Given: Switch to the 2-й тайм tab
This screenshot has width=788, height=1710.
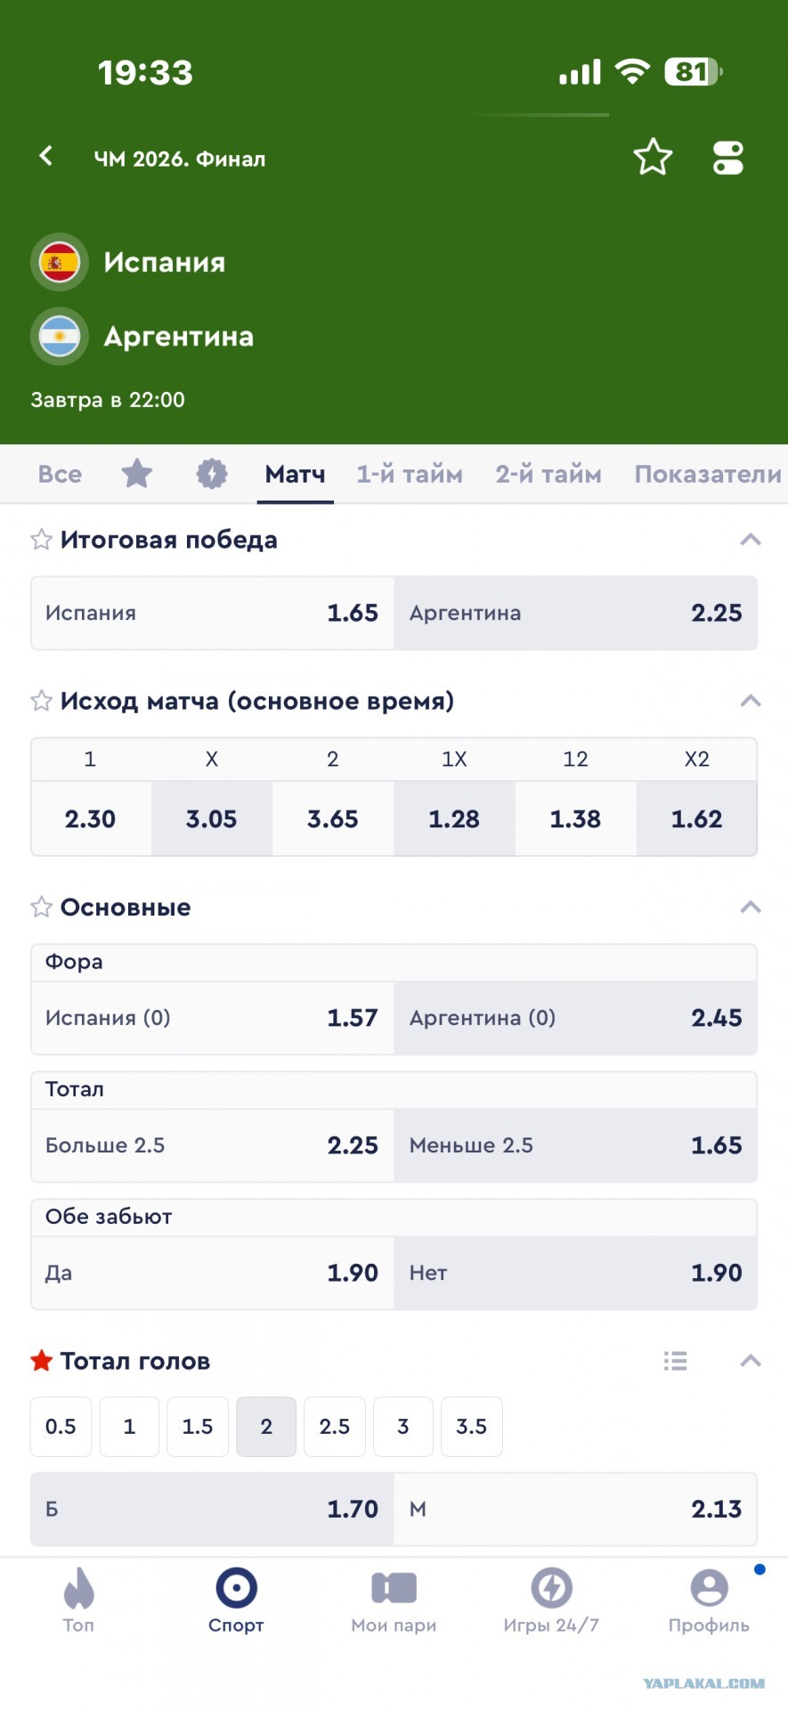Looking at the screenshot, I should [548, 474].
